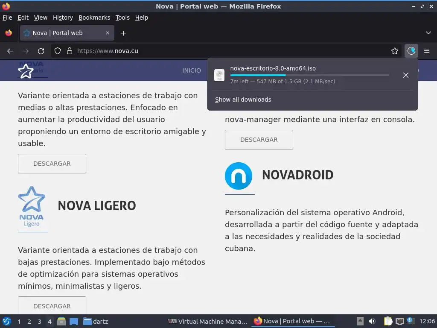Image resolution: width=437 pixels, height=328 pixels.
Task: Open the Bookmarks menu
Action: pos(94,18)
